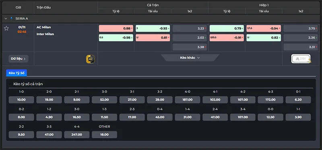This screenshot has height=150, width=322.
Task: Bet correct score 0-4 at 45.00
Action: [160, 117]
